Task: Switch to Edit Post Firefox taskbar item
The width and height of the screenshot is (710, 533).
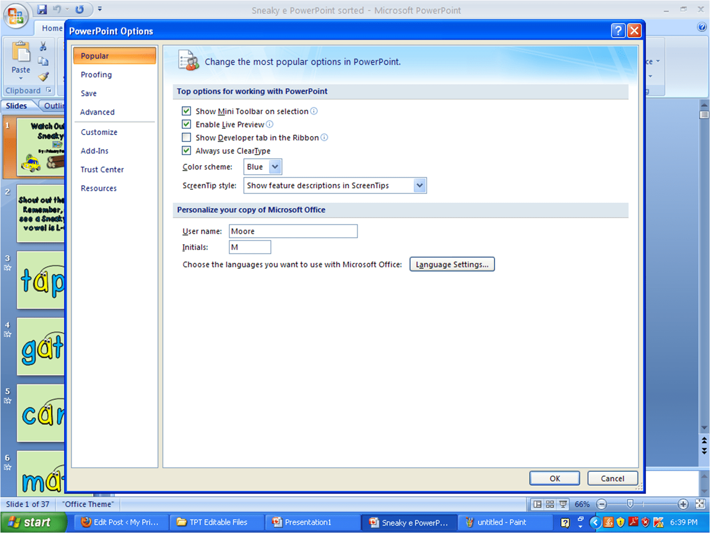Action: coord(120,522)
